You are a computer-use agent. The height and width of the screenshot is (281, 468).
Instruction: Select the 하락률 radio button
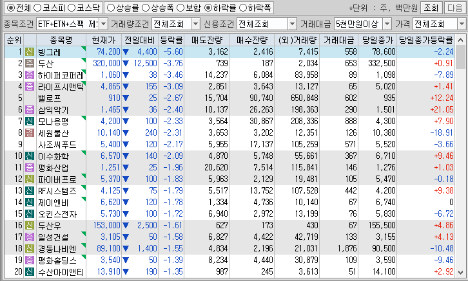click(x=208, y=8)
